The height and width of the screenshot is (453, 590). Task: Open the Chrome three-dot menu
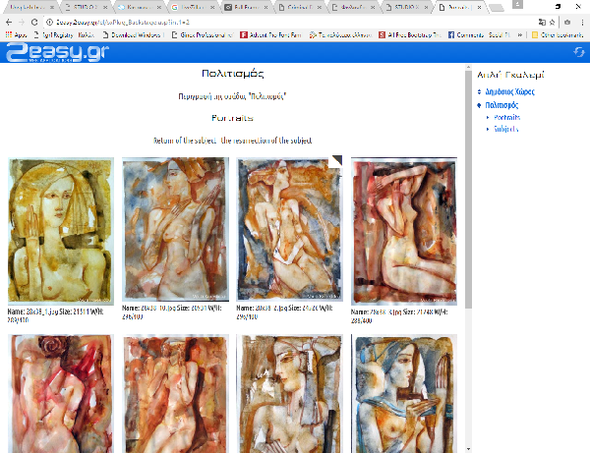point(582,23)
